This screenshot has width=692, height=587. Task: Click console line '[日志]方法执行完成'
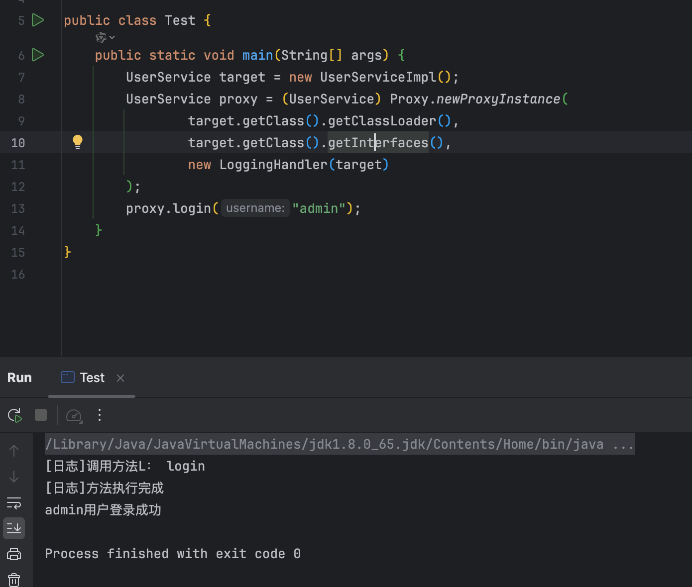(105, 488)
